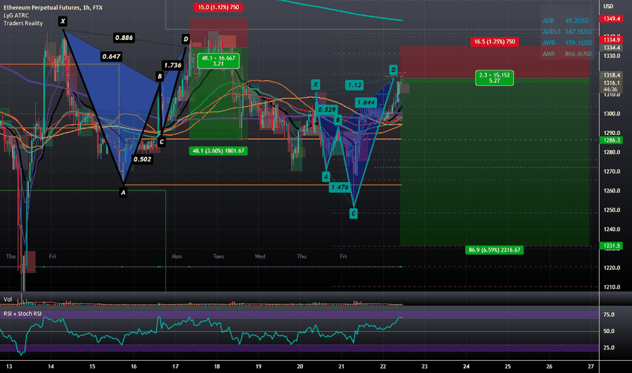The image size is (632, 373).
Task: Click the teal 1.644 ratio label
Action: pos(366,102)
